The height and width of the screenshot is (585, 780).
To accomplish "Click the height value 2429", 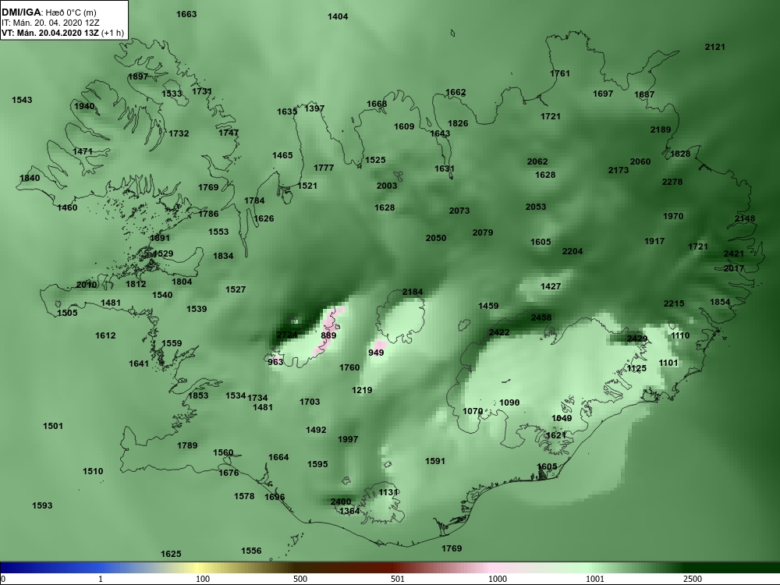I will (x=636, y=339).
